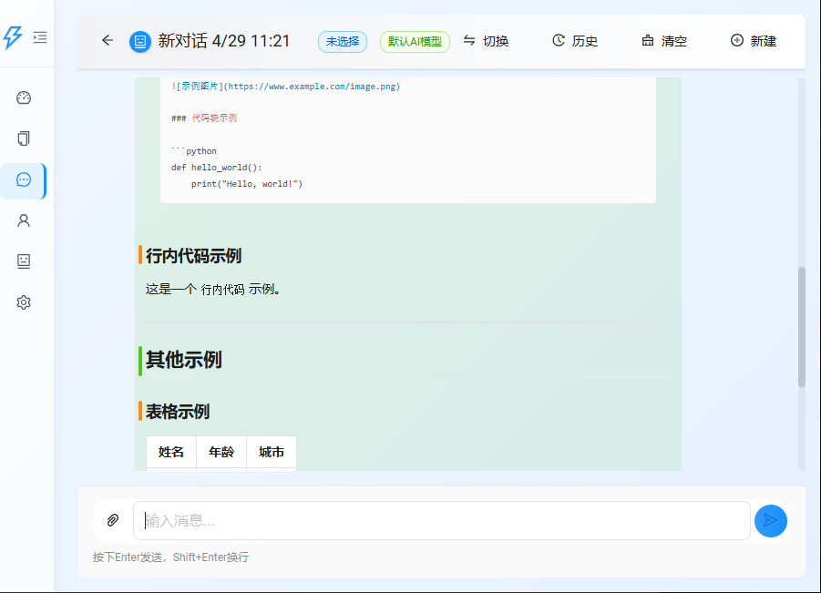Click the 切换 switch button

[x=486, y=41]
